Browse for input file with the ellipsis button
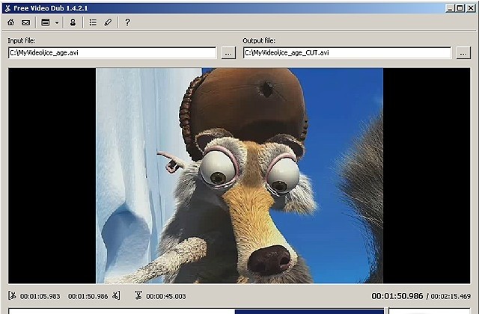The height and width of the screenshot is (314, 479). click(228, 53)
